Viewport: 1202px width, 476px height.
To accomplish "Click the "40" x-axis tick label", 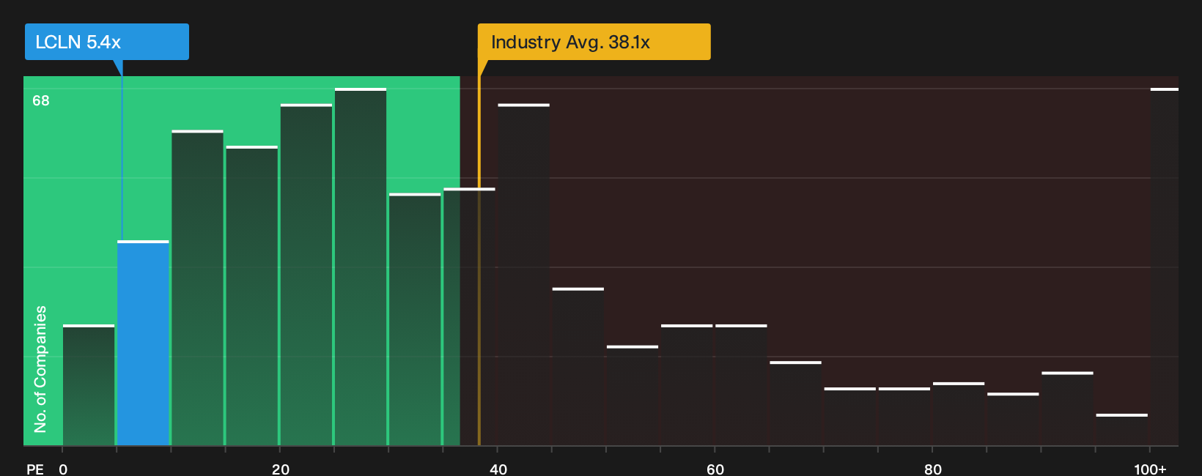I will click(498, 469).
